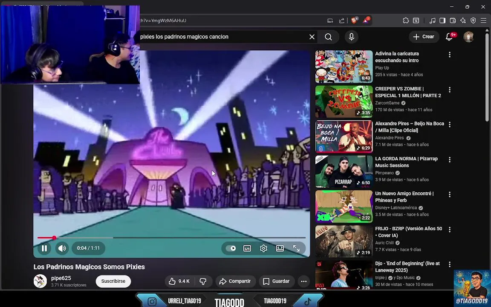
Task: Switch the player to theater mode
Action: click(280, 249)
